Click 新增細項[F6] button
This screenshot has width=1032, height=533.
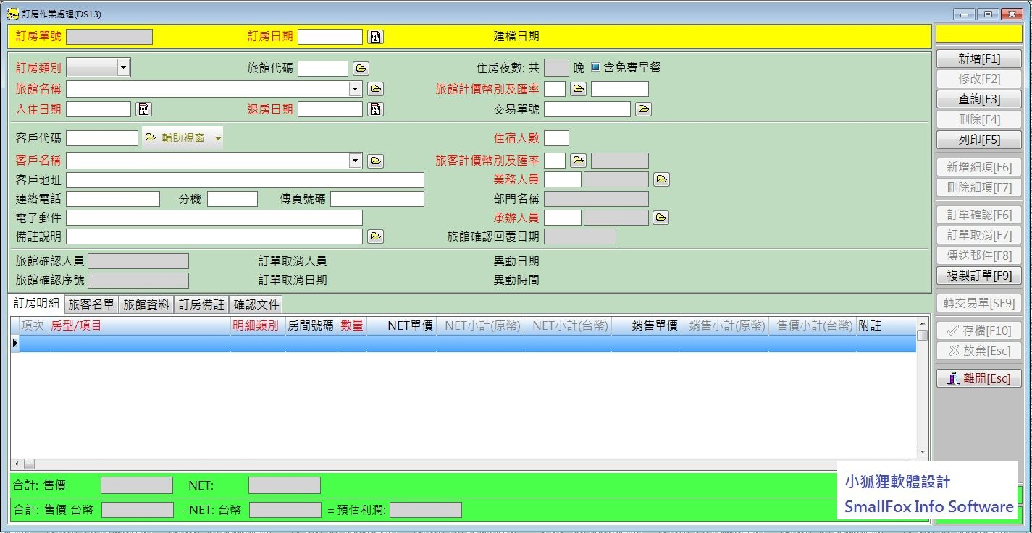click(979, 167)
